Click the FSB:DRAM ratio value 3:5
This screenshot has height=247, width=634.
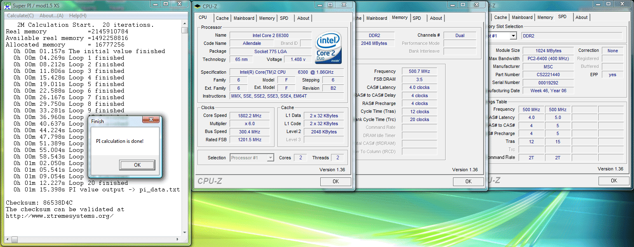tap(419, 79)
